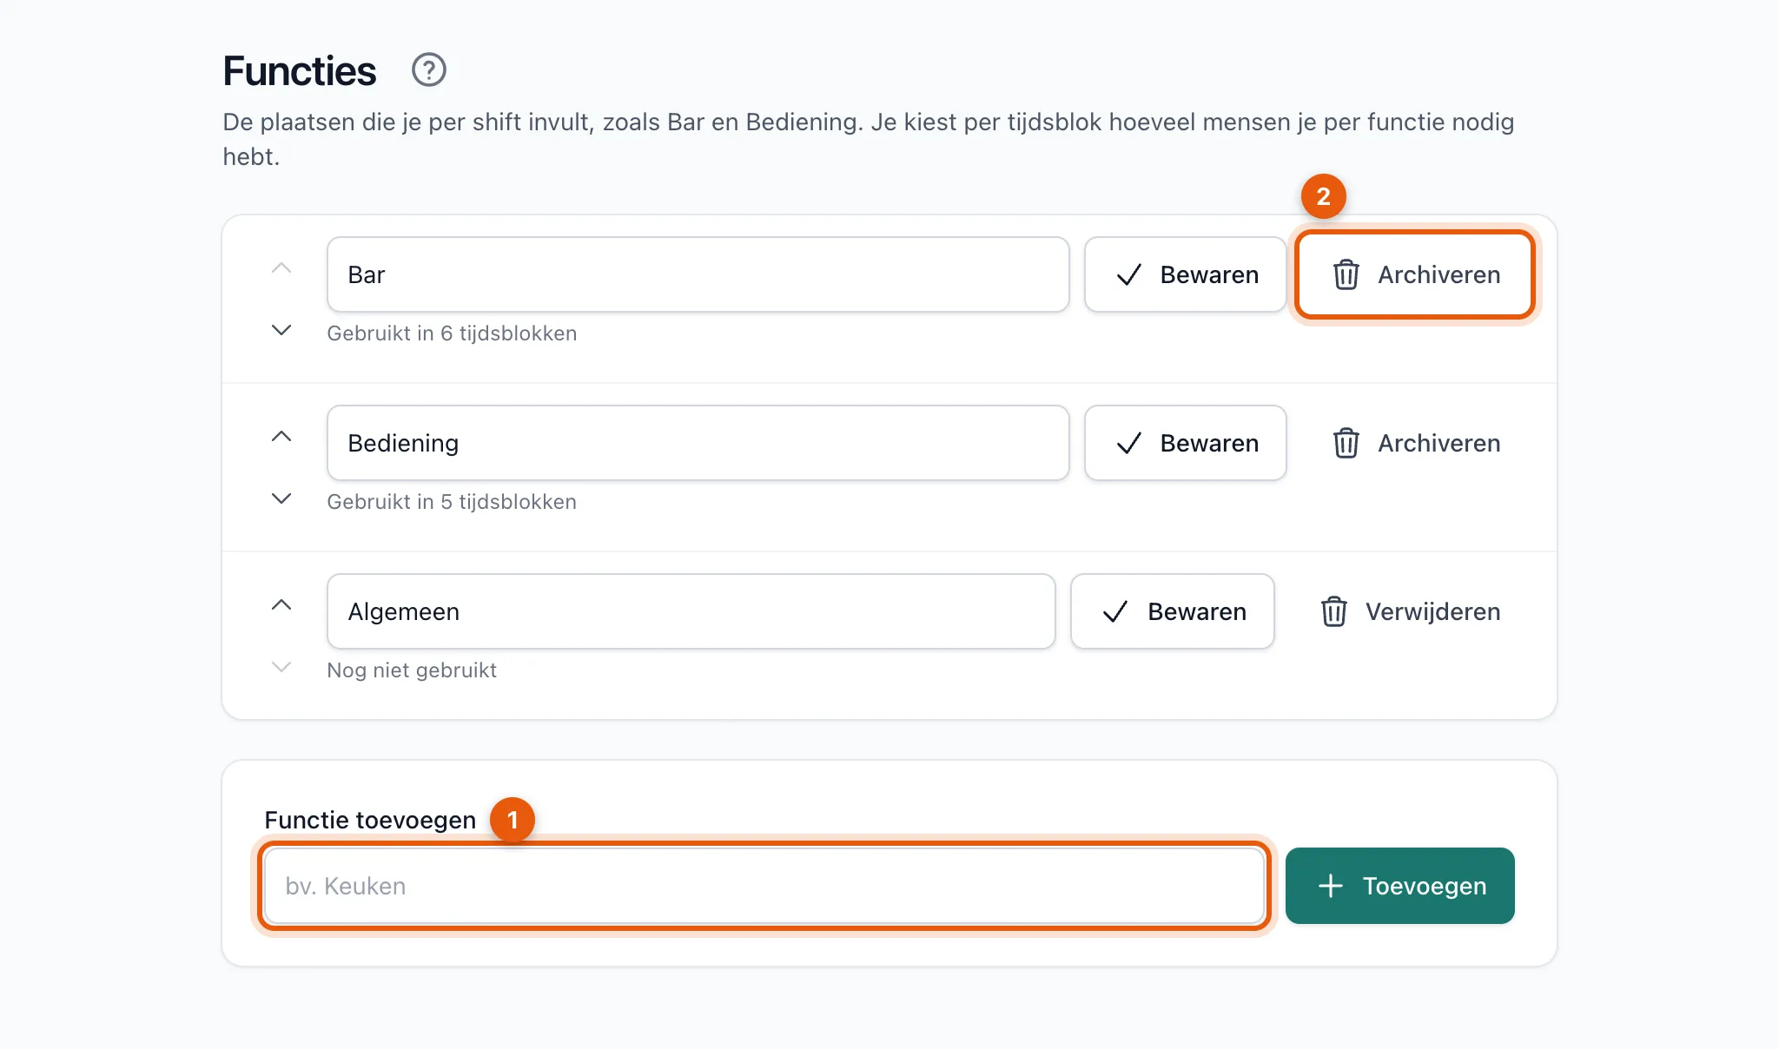Click the Toevoegen button
This screenshot has width=1779, height=1049.
[1400, 886]
